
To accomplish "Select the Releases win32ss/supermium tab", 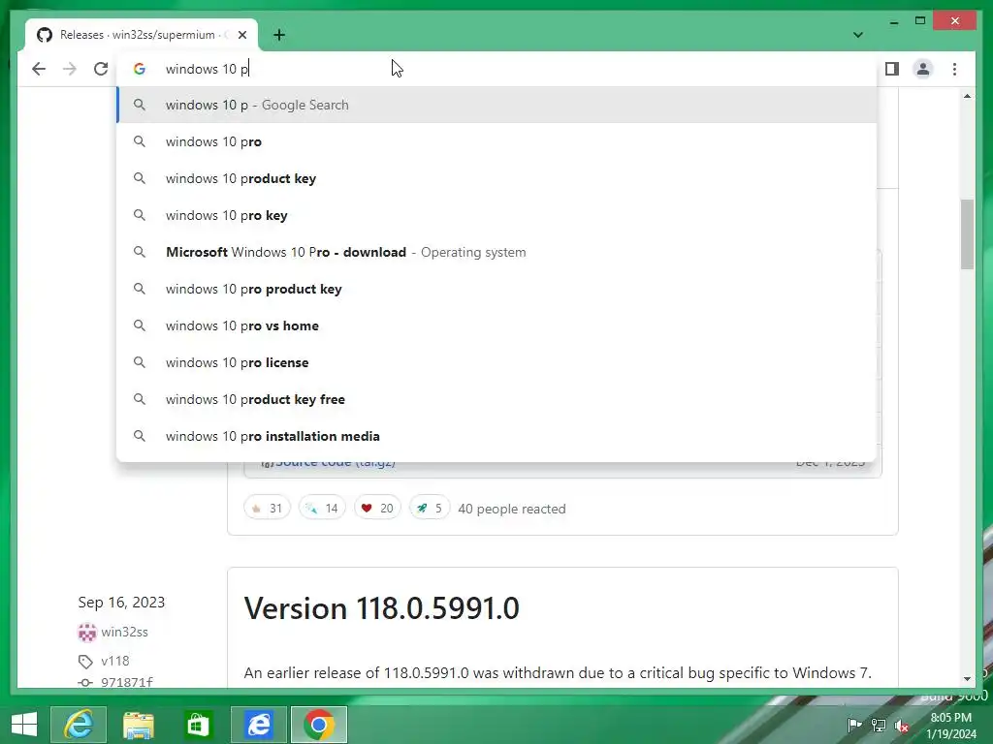I will click(142, 35).
